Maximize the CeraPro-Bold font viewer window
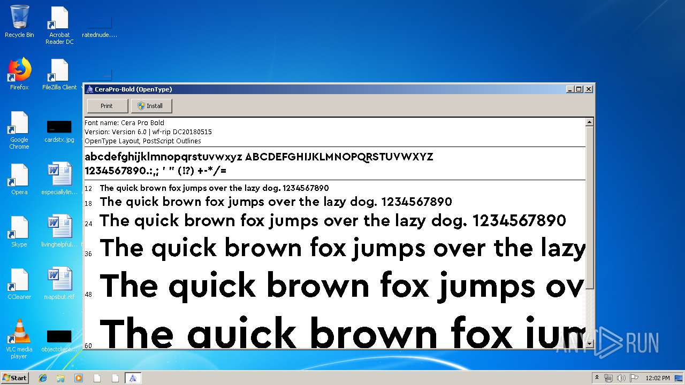This screenshot has height=385, width=685. coord(579,89)
